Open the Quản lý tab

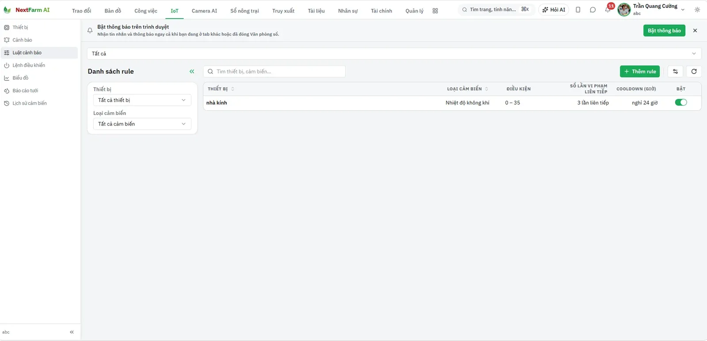(414, 11)
